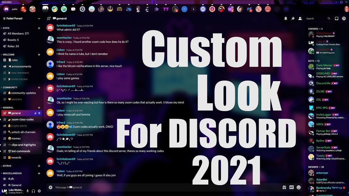Open Dank Memer bot avatar
This screenshot has width=349, height=196.
point(311,67)
